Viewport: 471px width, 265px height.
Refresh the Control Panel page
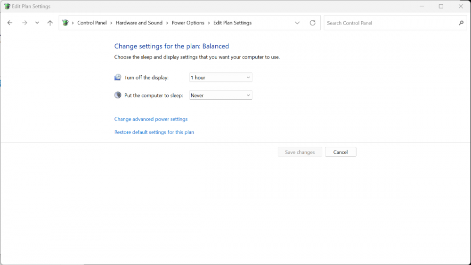[312, 23]
